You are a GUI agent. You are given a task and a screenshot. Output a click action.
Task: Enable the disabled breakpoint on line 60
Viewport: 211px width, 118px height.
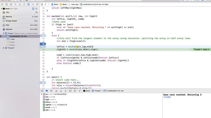coord(43,83)
